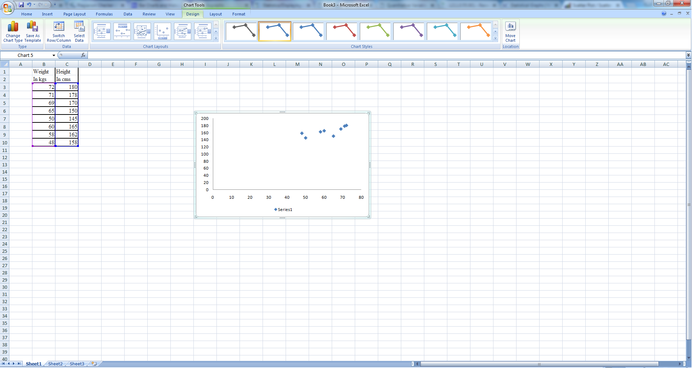693x368 pixels.
Task: Switch to the Layout tab
Action: tap(215, 14)
